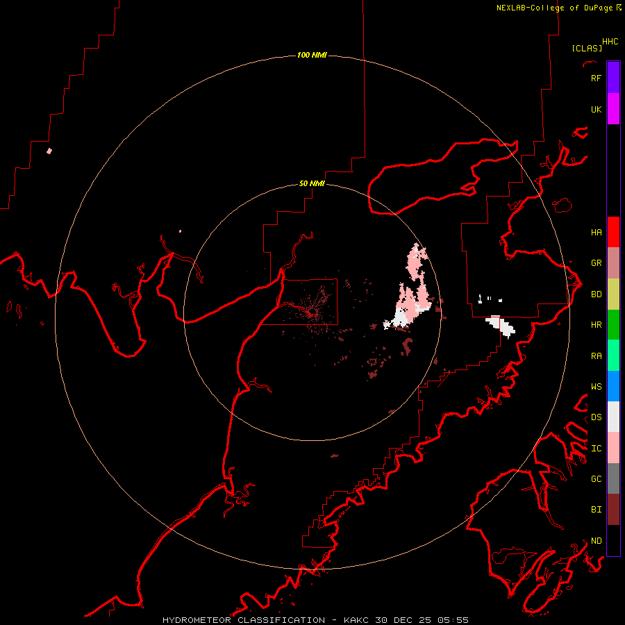This screenshot has height=625, width=625.
Task: Click the '100 NMI' range ring label
Action: point(312,55)
